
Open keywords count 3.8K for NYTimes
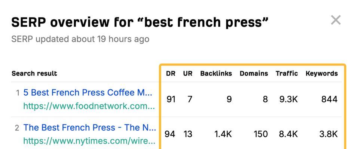(x=328, y=134)
